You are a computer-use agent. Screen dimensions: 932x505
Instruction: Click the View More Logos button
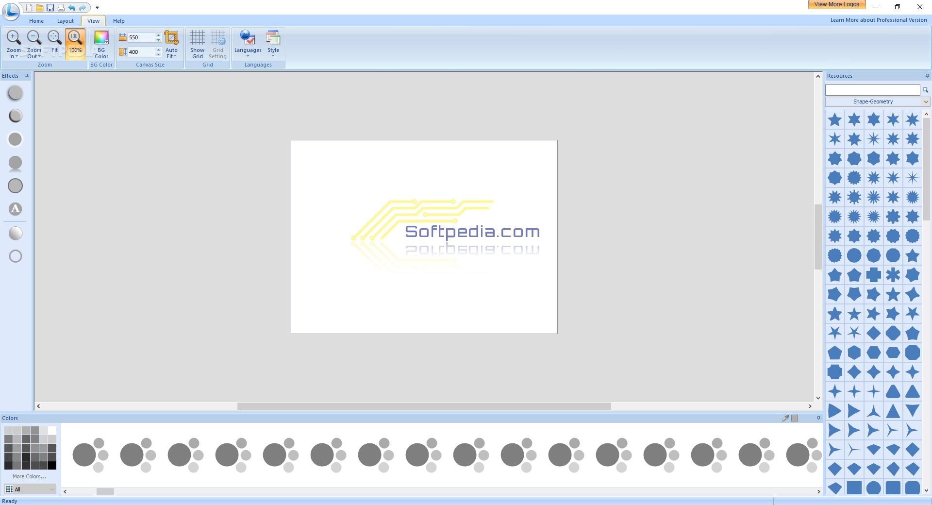point(837,4)
